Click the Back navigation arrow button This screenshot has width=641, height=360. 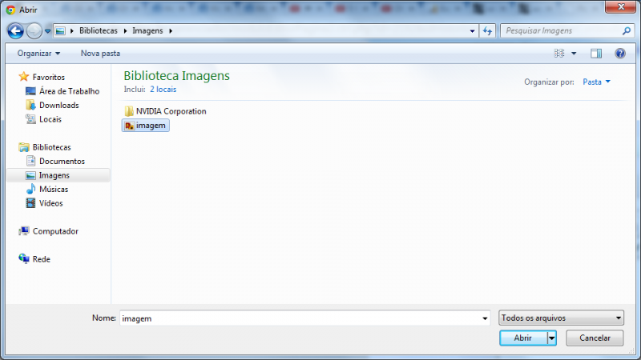pos(15,31)
